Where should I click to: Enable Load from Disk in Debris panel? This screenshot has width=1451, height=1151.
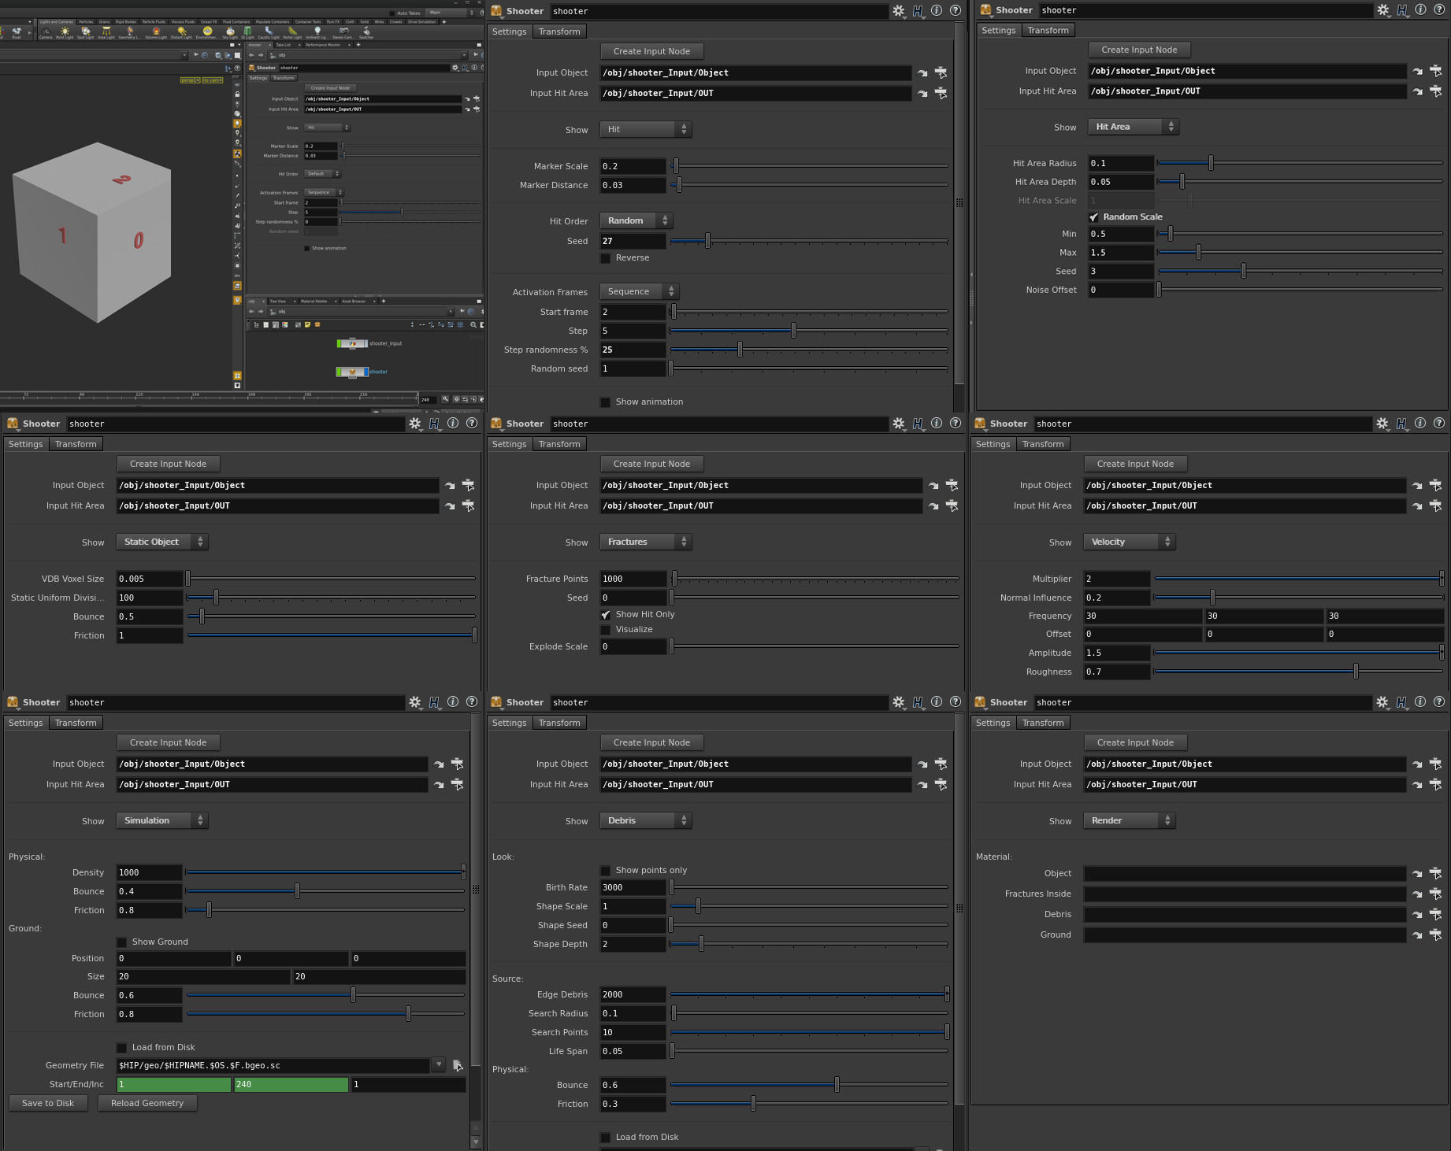point(605,1138)
